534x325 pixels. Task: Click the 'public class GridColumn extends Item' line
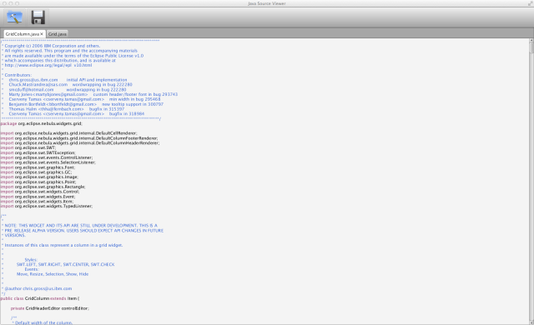[x=40, y=299]
